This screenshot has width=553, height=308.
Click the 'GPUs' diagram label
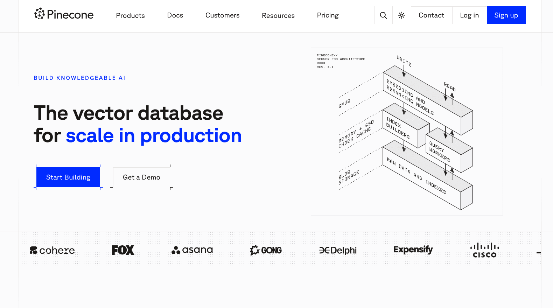pos(344,104)
